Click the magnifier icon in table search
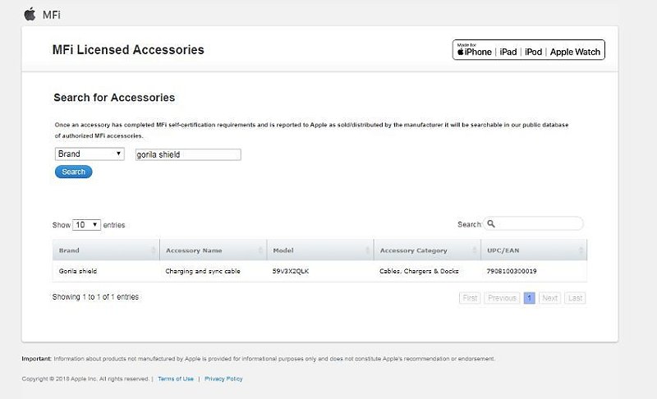The image size is (657, 399). (x=491, y=223)
